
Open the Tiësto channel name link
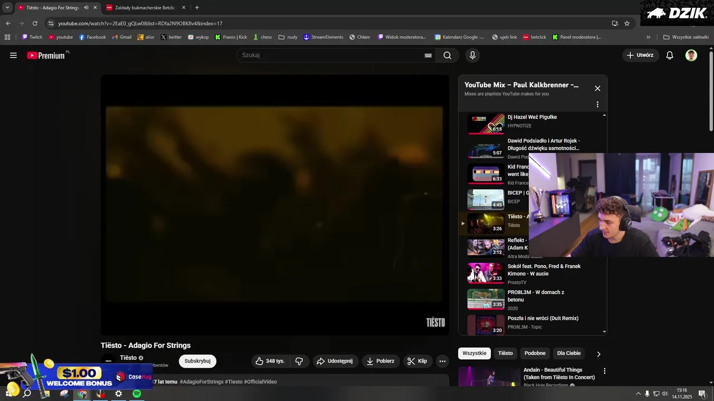click(x=128, y=358)
